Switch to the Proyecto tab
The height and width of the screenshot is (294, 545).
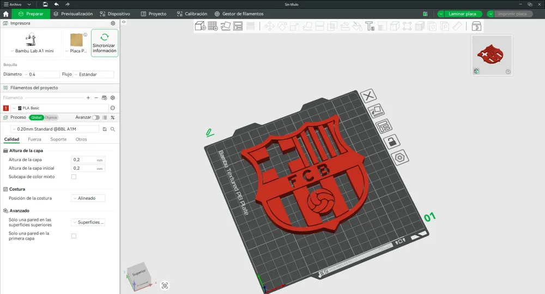(x=154, y=14)
